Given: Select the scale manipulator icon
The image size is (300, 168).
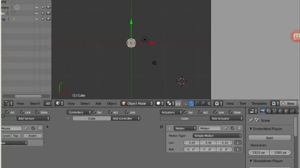Looking at the screenshot, I should [203, 104].
